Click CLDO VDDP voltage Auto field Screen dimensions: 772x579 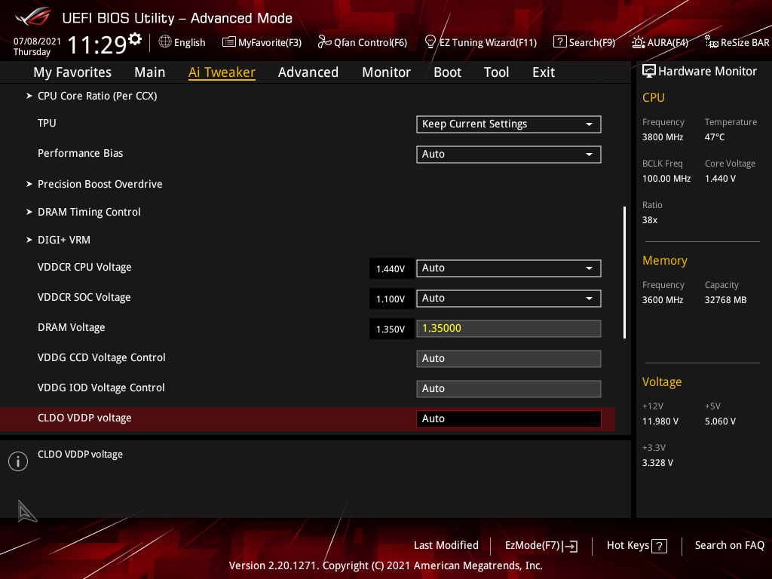[509, 418]
